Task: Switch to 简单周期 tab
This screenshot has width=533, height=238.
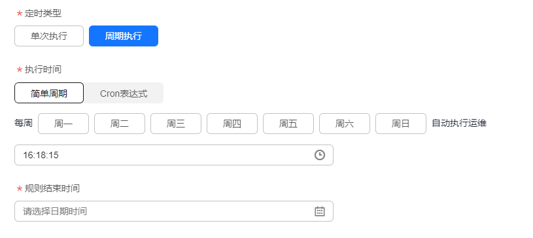Action: 49,93
